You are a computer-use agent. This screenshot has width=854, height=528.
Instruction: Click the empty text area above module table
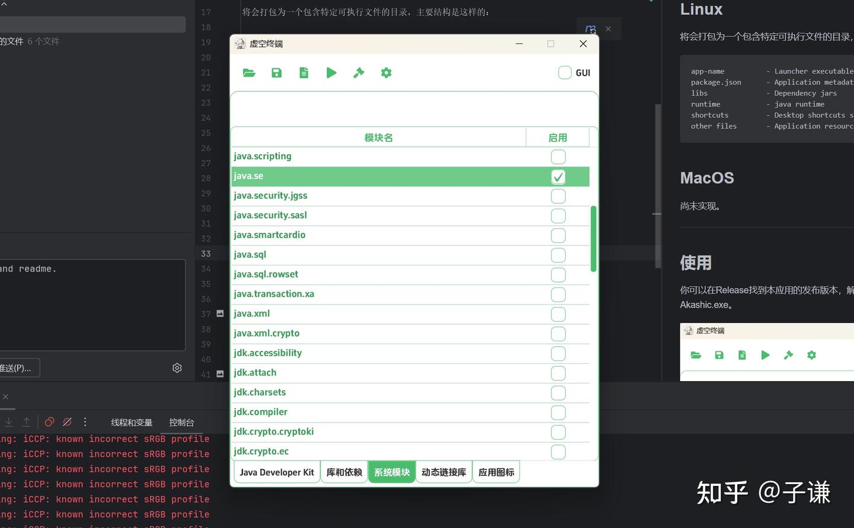[x=414, y=108]
